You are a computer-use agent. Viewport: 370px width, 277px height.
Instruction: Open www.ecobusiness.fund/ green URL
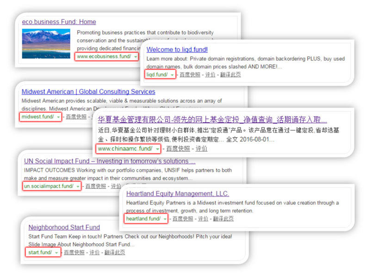tap(104, 56)
